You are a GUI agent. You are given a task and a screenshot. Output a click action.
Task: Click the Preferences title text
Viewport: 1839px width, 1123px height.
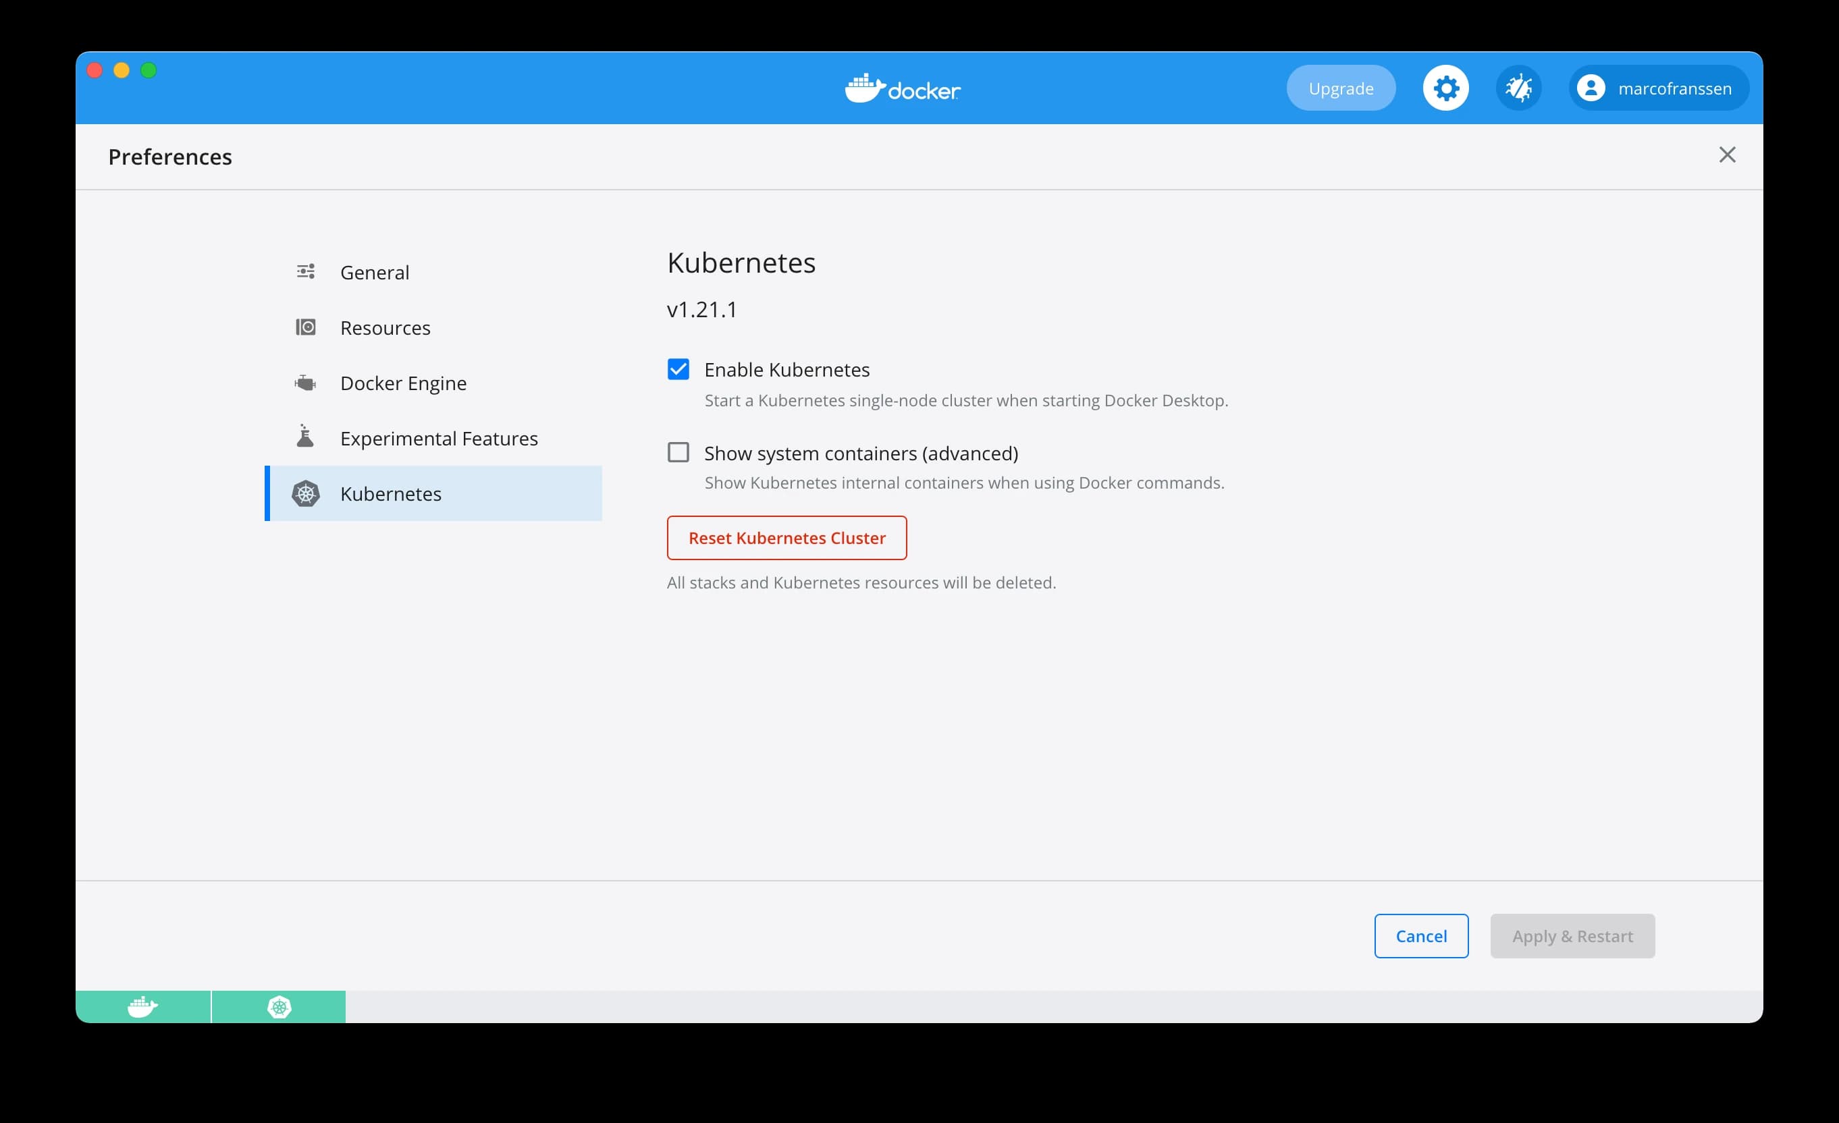pos(170,157)
